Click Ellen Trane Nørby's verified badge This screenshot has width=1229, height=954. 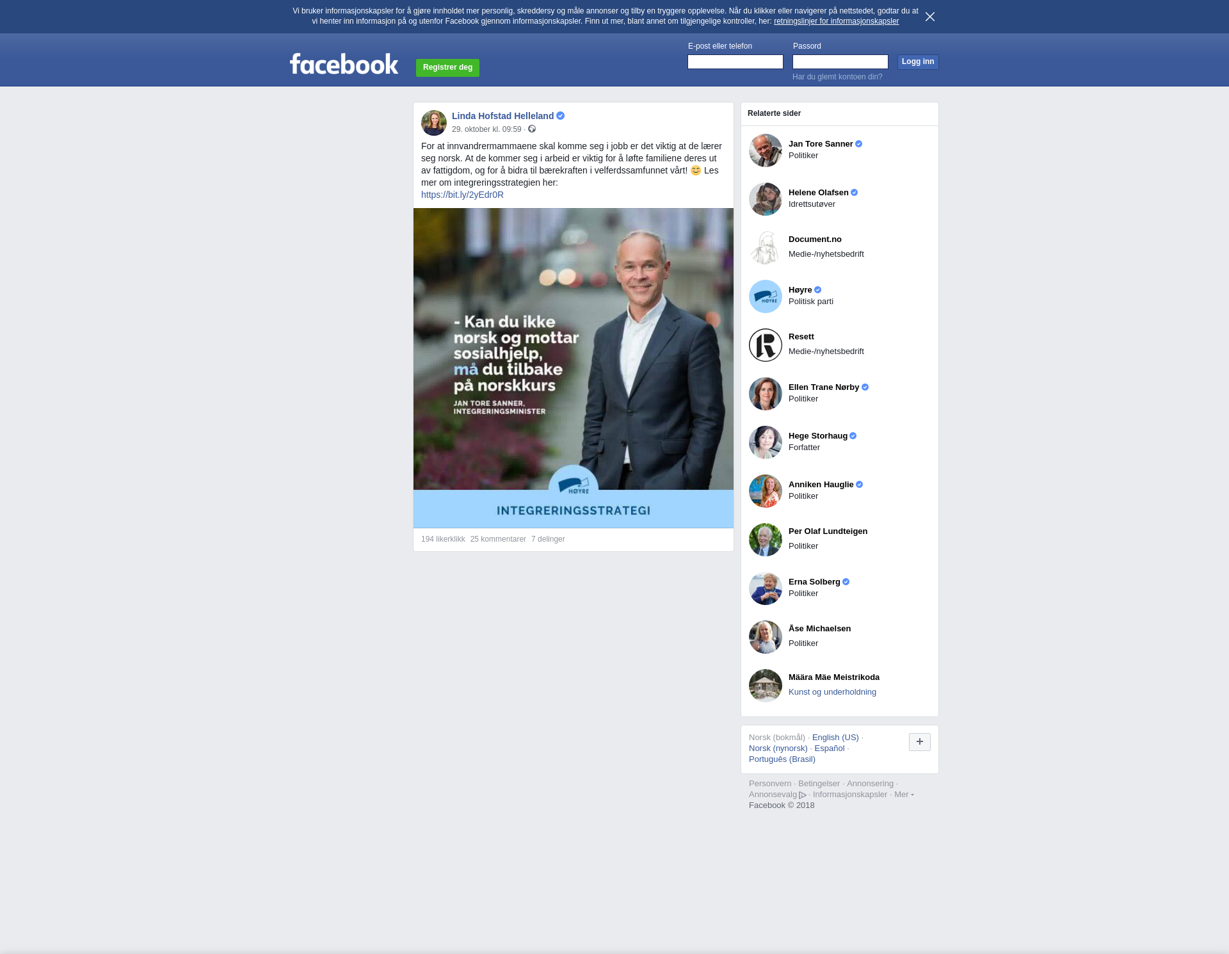(x=865, y=387)
